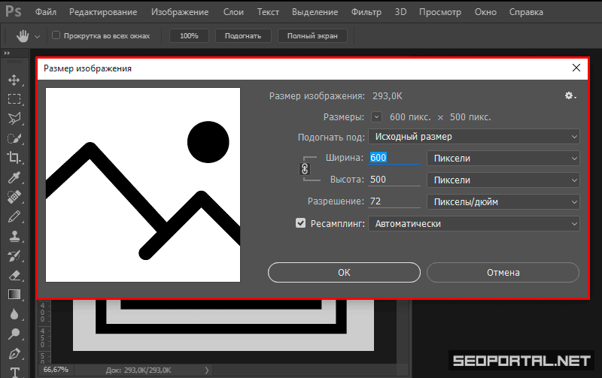Click the Отмена button
This screenshot has height=378, width=602.
coord(503,272)
